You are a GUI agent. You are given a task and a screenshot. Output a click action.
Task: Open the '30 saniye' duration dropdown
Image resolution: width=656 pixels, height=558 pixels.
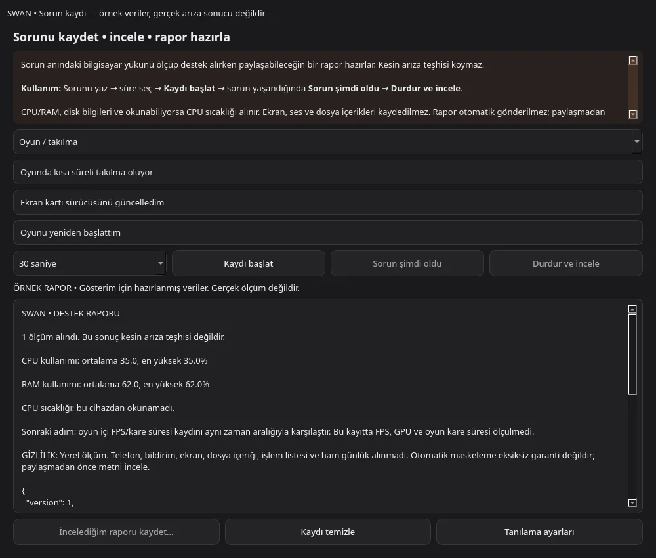pos(89,263)
